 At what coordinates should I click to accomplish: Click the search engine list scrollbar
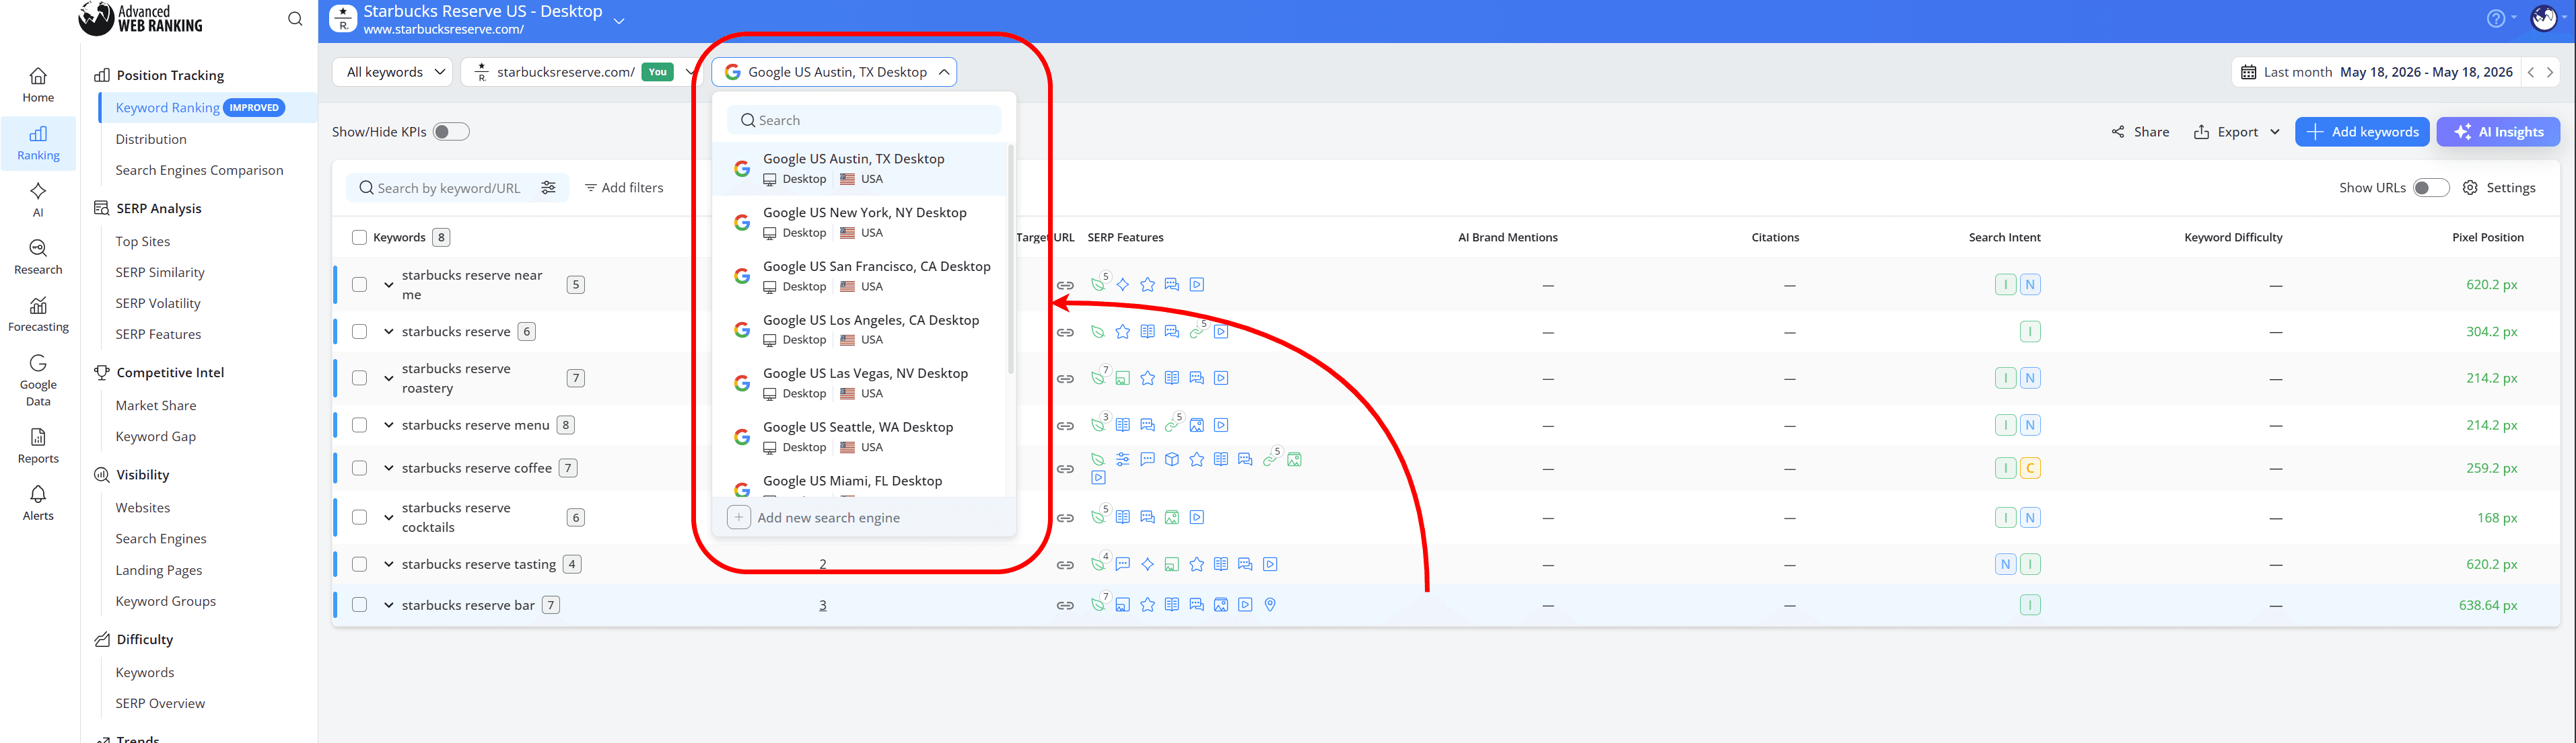pos(1010,260)
